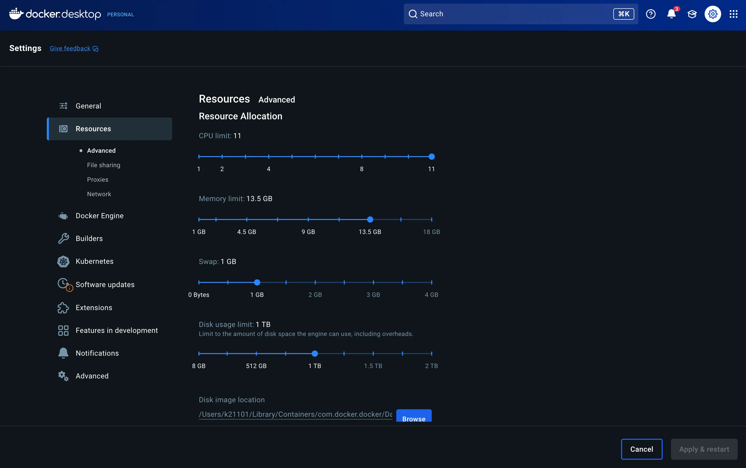Click the Features in development grid icon
The width and height of the screenshot is (746, 468).
tap(63, 330)
